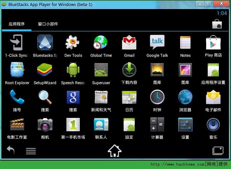Maximize the BlueStacks window

(x=209, y=4)
